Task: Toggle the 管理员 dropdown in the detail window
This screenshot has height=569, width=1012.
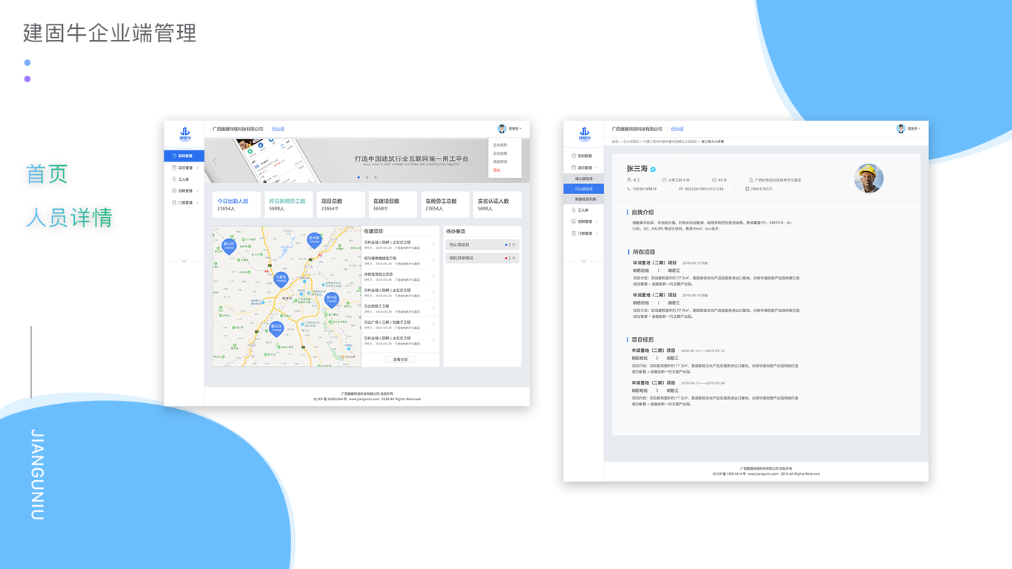Action: [914, 129]
